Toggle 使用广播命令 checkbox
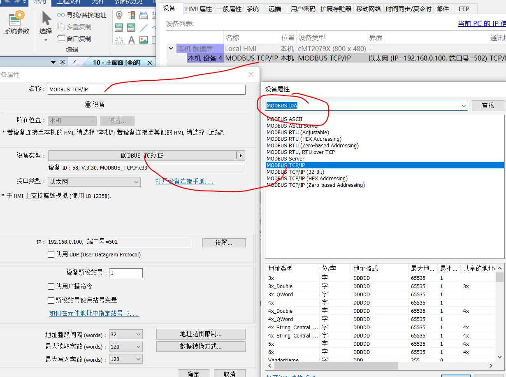The image size is (506, 377). [51, 286]
